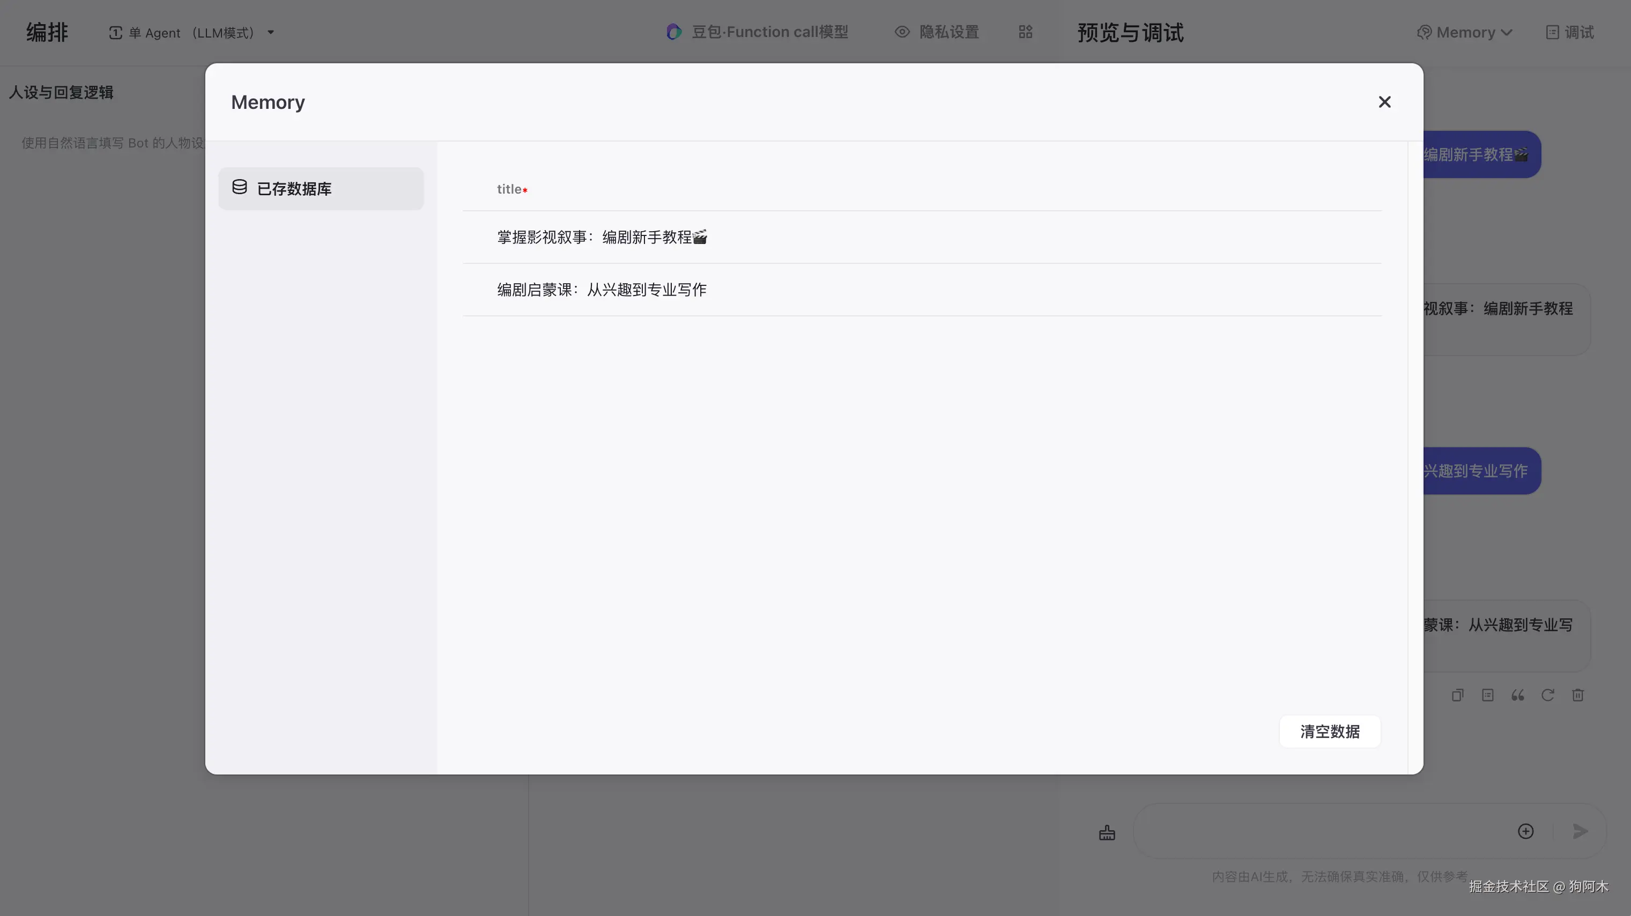The height and width of the screenshot is (916, 1631).
Task: Click the copy message icon
Action: [1457, 696]
